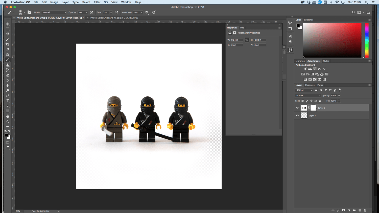Toggle visibility of Layer 1

coord(297,116)
